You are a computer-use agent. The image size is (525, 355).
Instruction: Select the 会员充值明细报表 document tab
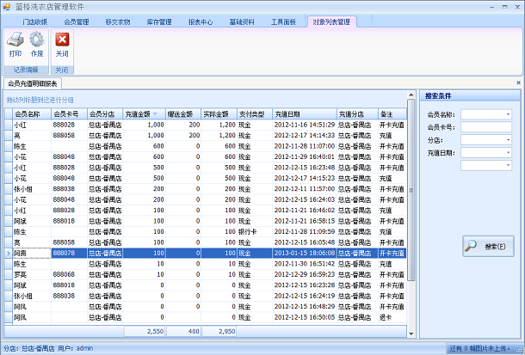pyautogui.click(x=33, y=83)
